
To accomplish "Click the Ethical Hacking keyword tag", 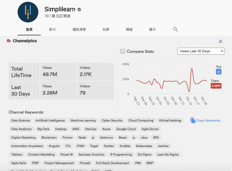I will [x=170, y=121].
